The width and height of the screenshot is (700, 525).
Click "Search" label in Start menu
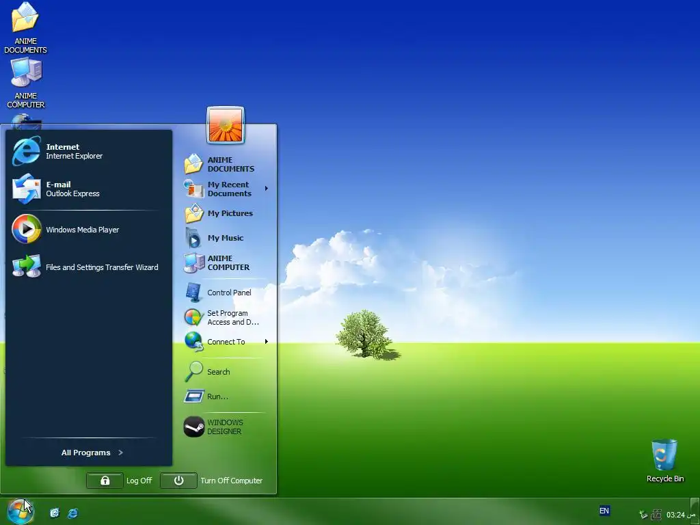coord(218,372)
